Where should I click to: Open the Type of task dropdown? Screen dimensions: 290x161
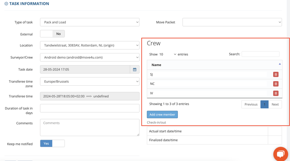click(x=90, y=22)
